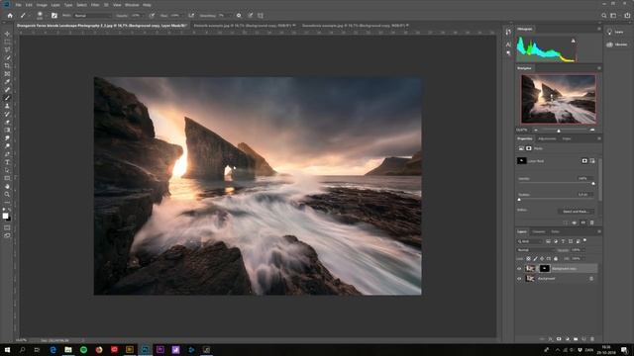Click the Select and Mask button
Image resolution: width=634 pixels, height=356 pixels.
576,212
